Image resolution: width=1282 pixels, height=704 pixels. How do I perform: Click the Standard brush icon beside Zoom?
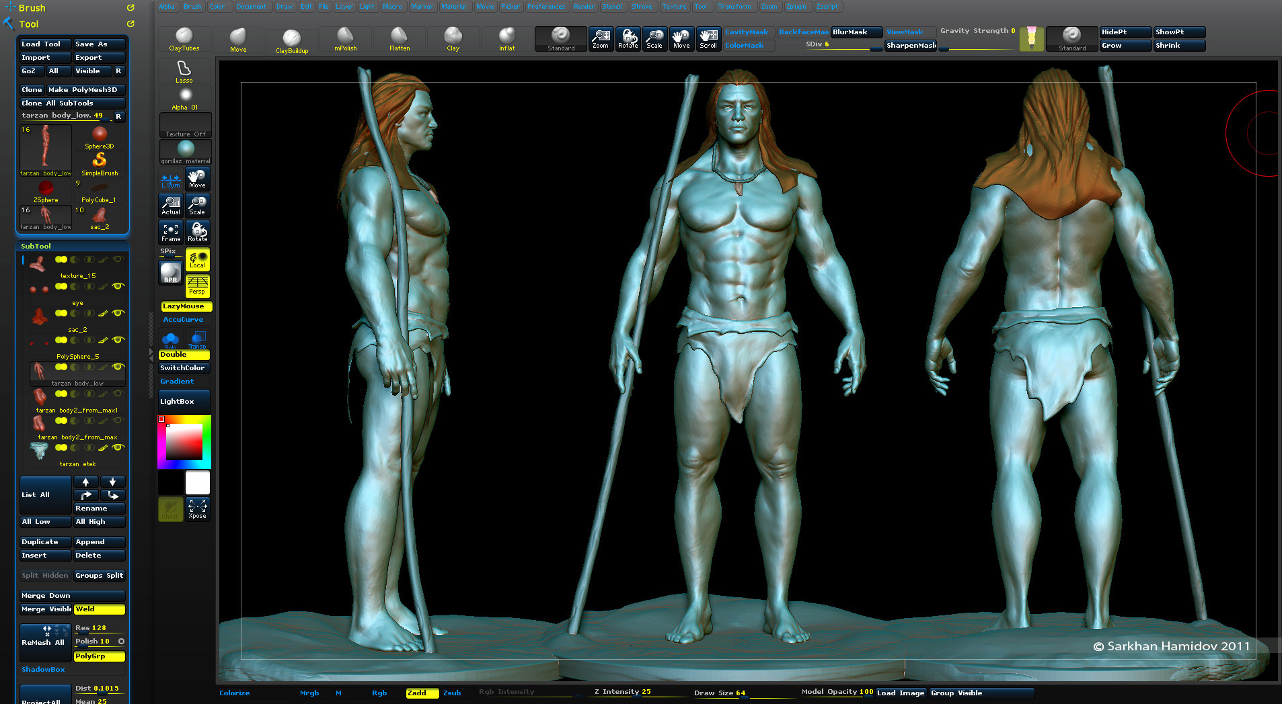coord(561,39)
